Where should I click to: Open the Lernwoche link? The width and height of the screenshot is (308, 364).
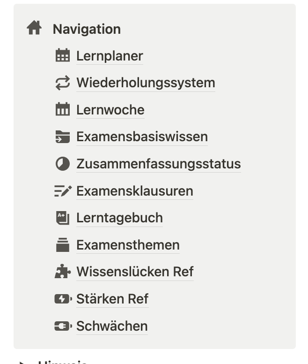[x=110, y=110]
